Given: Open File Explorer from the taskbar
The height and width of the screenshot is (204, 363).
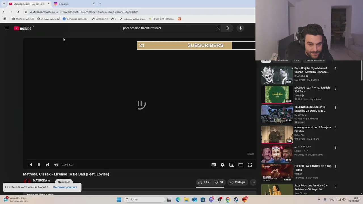Looking at the screenshot, I should click(186, 199).
